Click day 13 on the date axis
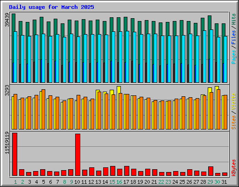 pos(98,182)
